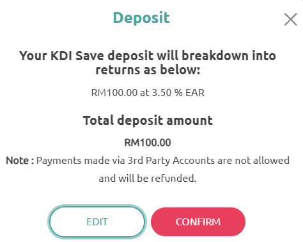
Task: Click the 'Your KDI Save deposit' heading line
Action: tap(148, 56)
